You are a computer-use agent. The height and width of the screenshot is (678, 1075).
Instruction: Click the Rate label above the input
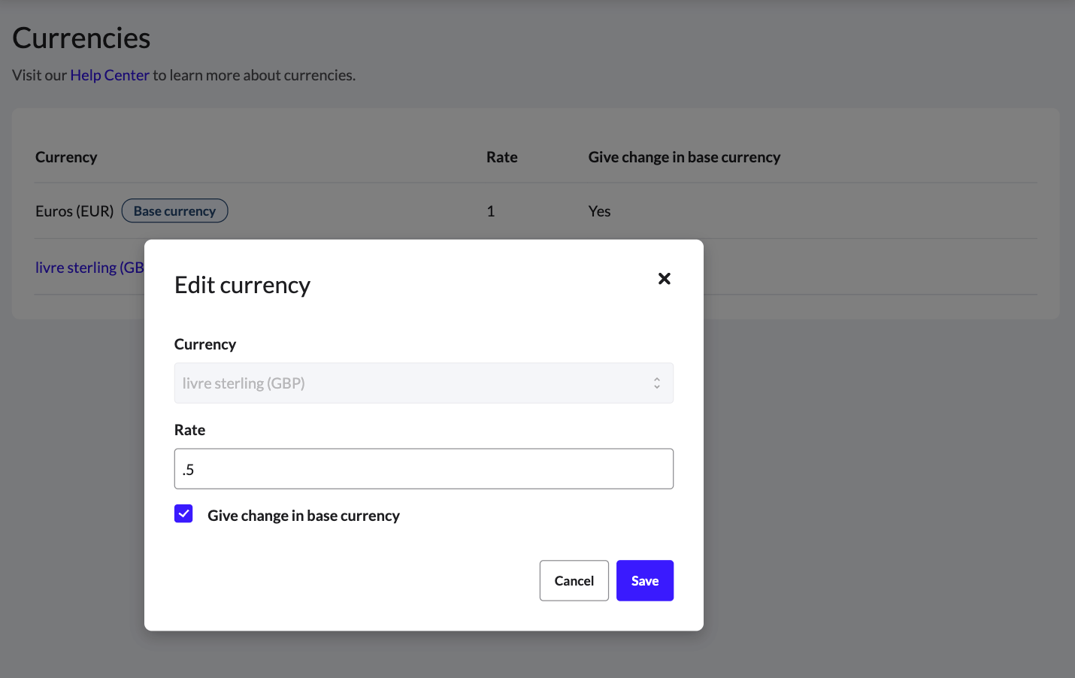pyautogui.click(x=189, y=429)
